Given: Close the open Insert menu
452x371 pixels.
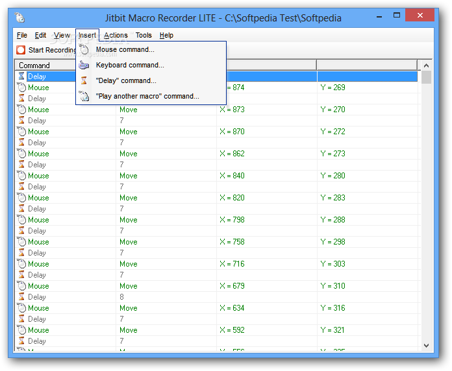Looking at the screenshot, I should tap(87, 35).
